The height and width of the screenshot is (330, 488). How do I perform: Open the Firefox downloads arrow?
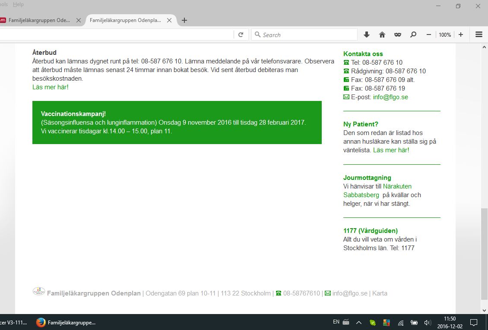(x=367, y=35)
